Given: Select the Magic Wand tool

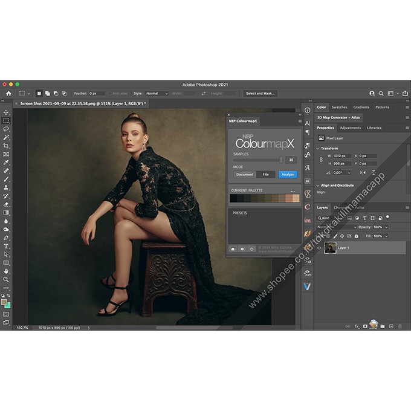Looking at the screenshot, I should (x=6, y=137).
